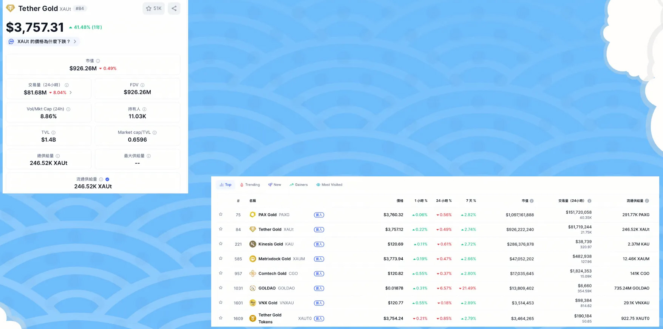Switch to the Trending tab

[250, 185]
